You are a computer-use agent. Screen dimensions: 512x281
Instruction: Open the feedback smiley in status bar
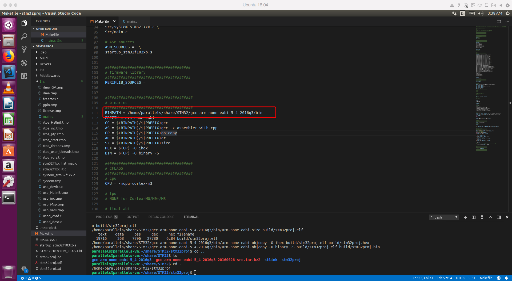pyautogui.click(x=499, y=278)
